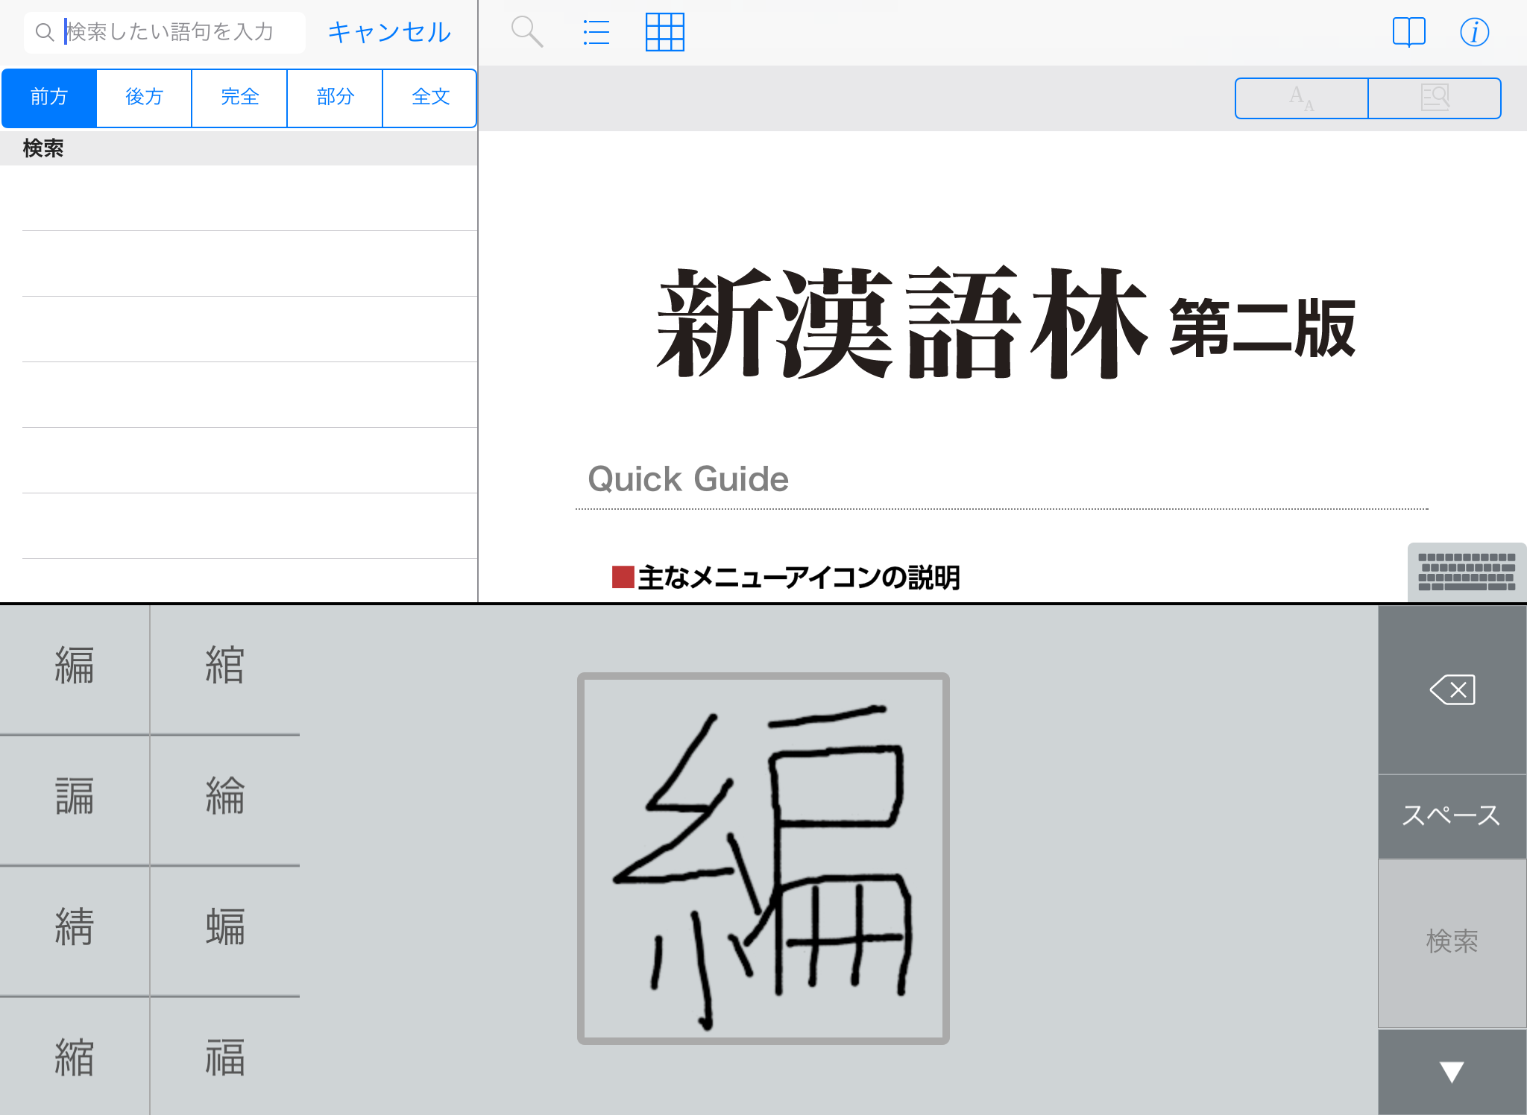Open the grid index icon
The image size is (1527, 1115).
(x=664, y=32)
